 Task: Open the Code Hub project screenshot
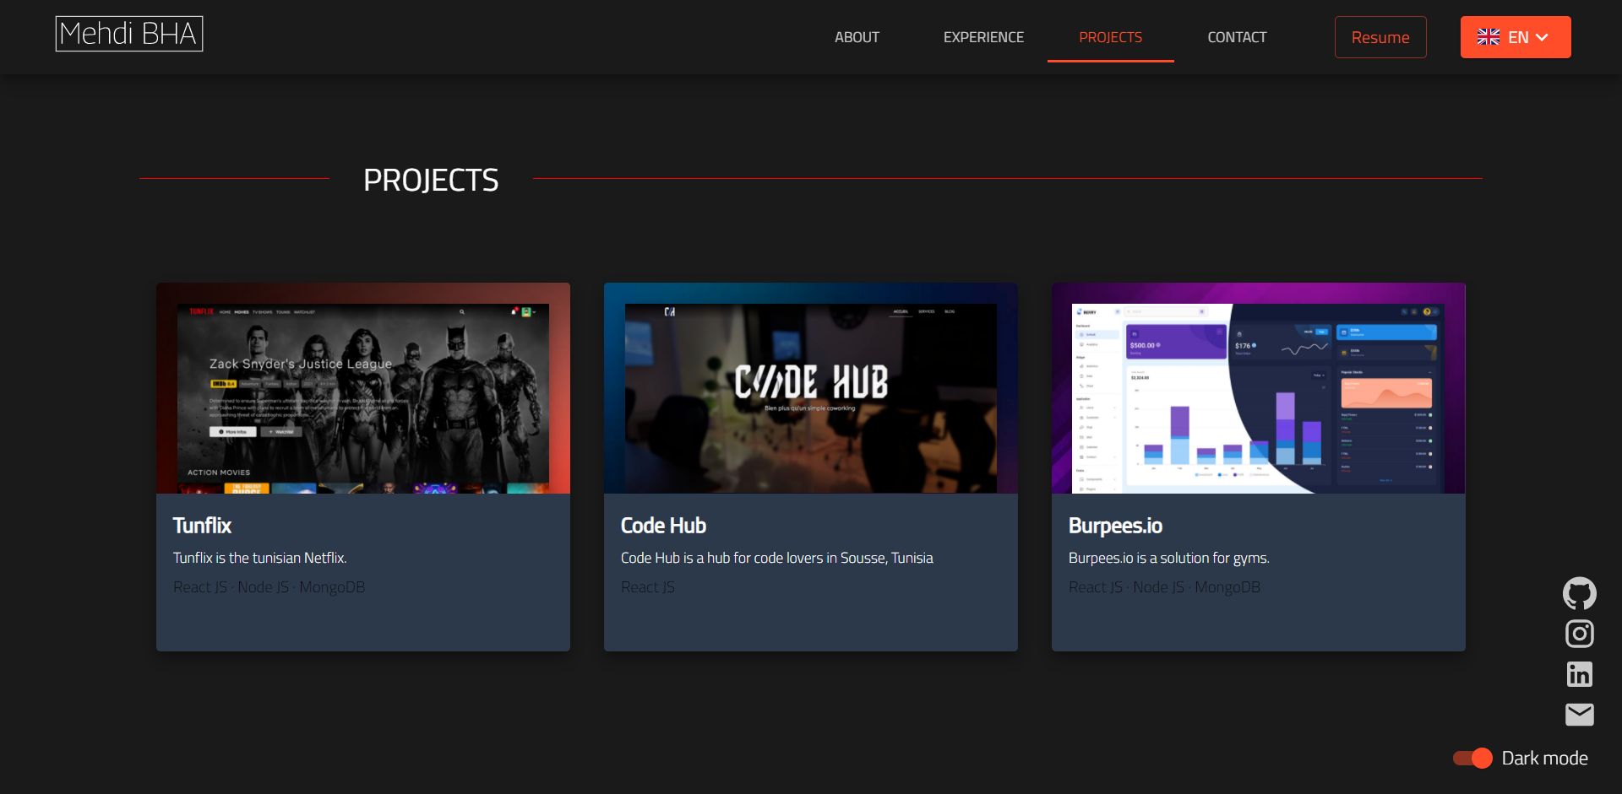coord(811,388)
